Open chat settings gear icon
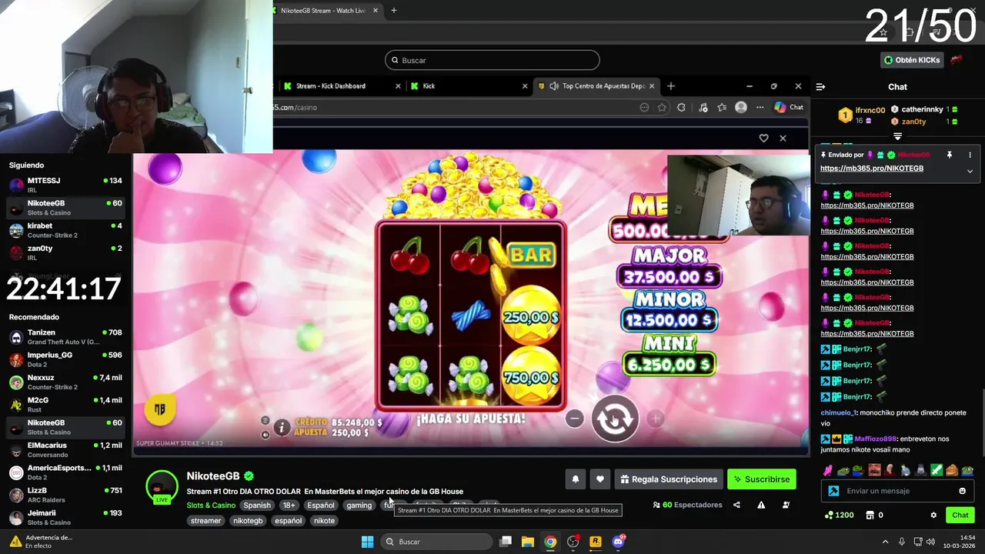This screenshot has width=985, height=554. coord(933,515)
